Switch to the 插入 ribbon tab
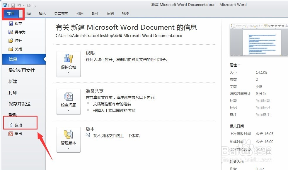 pyautogui.click(x=42, y=14)
